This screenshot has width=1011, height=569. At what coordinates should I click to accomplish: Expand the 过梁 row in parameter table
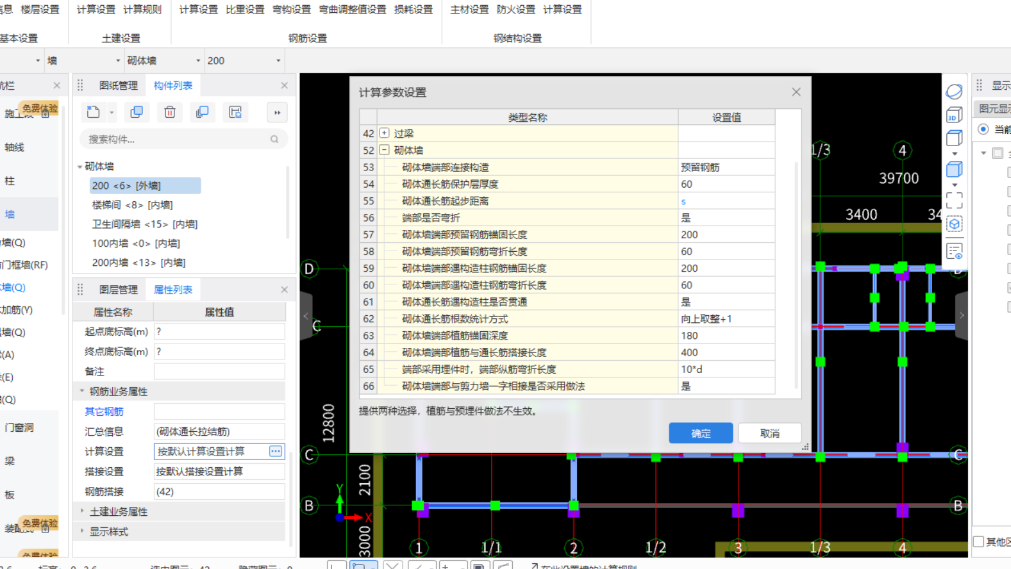click(384, 133)
